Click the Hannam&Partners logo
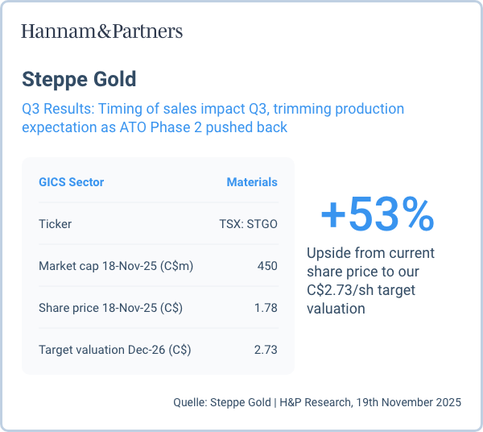 101,31
